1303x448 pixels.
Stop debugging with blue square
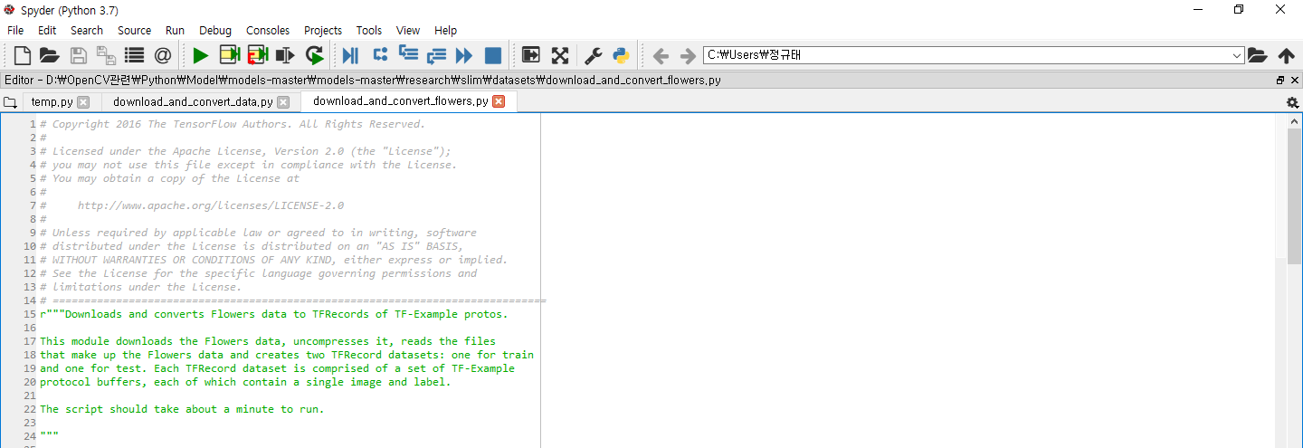click(x=493, y=55)
